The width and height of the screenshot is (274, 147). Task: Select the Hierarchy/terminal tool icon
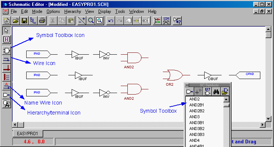7,95
